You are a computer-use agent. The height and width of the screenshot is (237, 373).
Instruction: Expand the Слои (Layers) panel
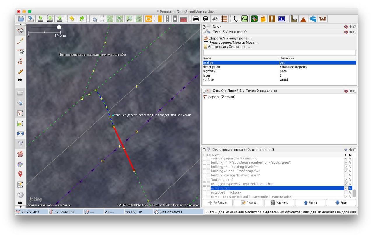tap(204, 26)
